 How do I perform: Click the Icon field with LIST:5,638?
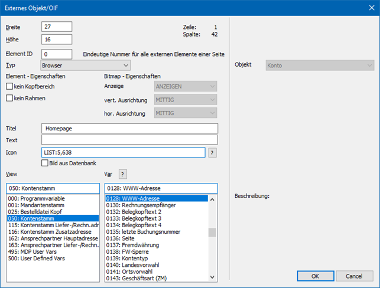[x=123, y=152]
